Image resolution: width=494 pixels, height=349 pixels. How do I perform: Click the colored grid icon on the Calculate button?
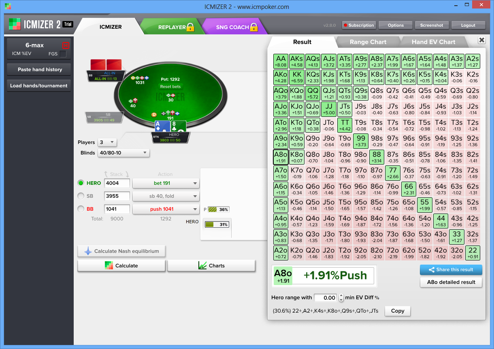click(109, 266)
